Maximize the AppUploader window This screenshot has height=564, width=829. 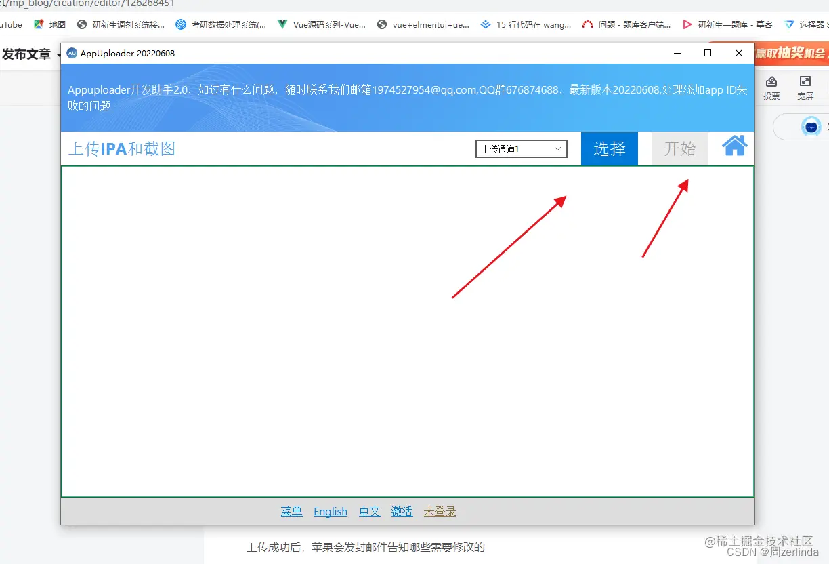pyautogui.click(x=708, y=53)
